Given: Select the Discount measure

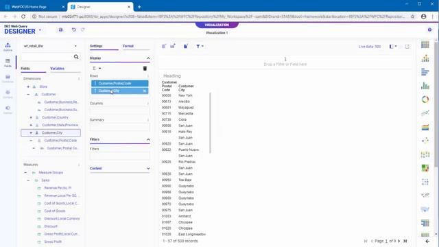Looking at the screenshot, I should [x=51, y=226].
